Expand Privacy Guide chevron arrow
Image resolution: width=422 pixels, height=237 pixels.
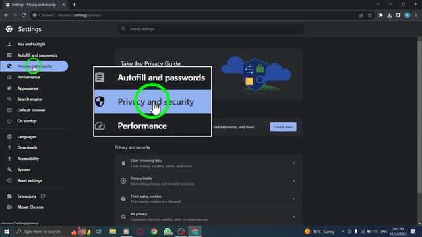point(293,181)
